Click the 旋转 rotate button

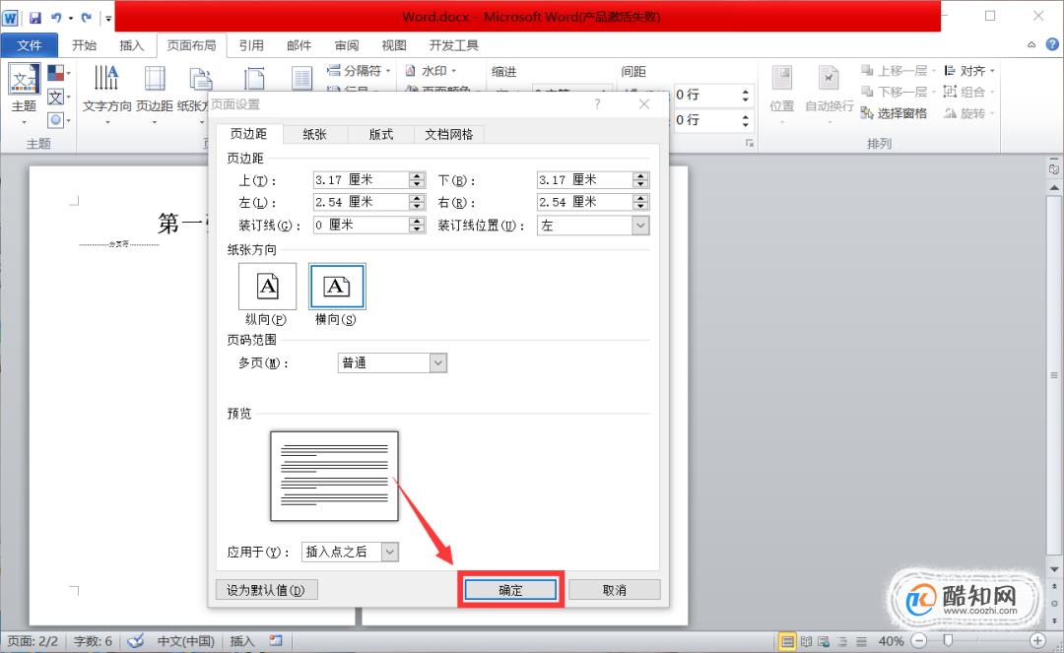pos(969,113)
